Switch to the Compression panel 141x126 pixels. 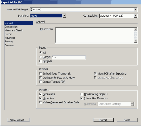click(11, 27)
